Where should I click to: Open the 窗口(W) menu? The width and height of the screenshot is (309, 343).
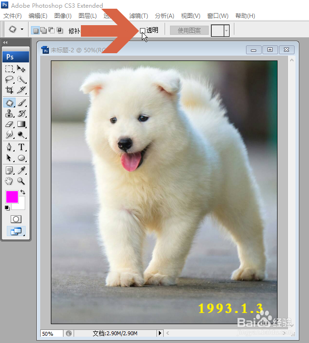coord(217,16)
